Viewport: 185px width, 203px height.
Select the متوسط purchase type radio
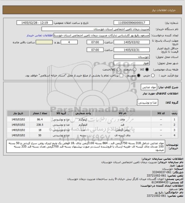pos(139,75)
